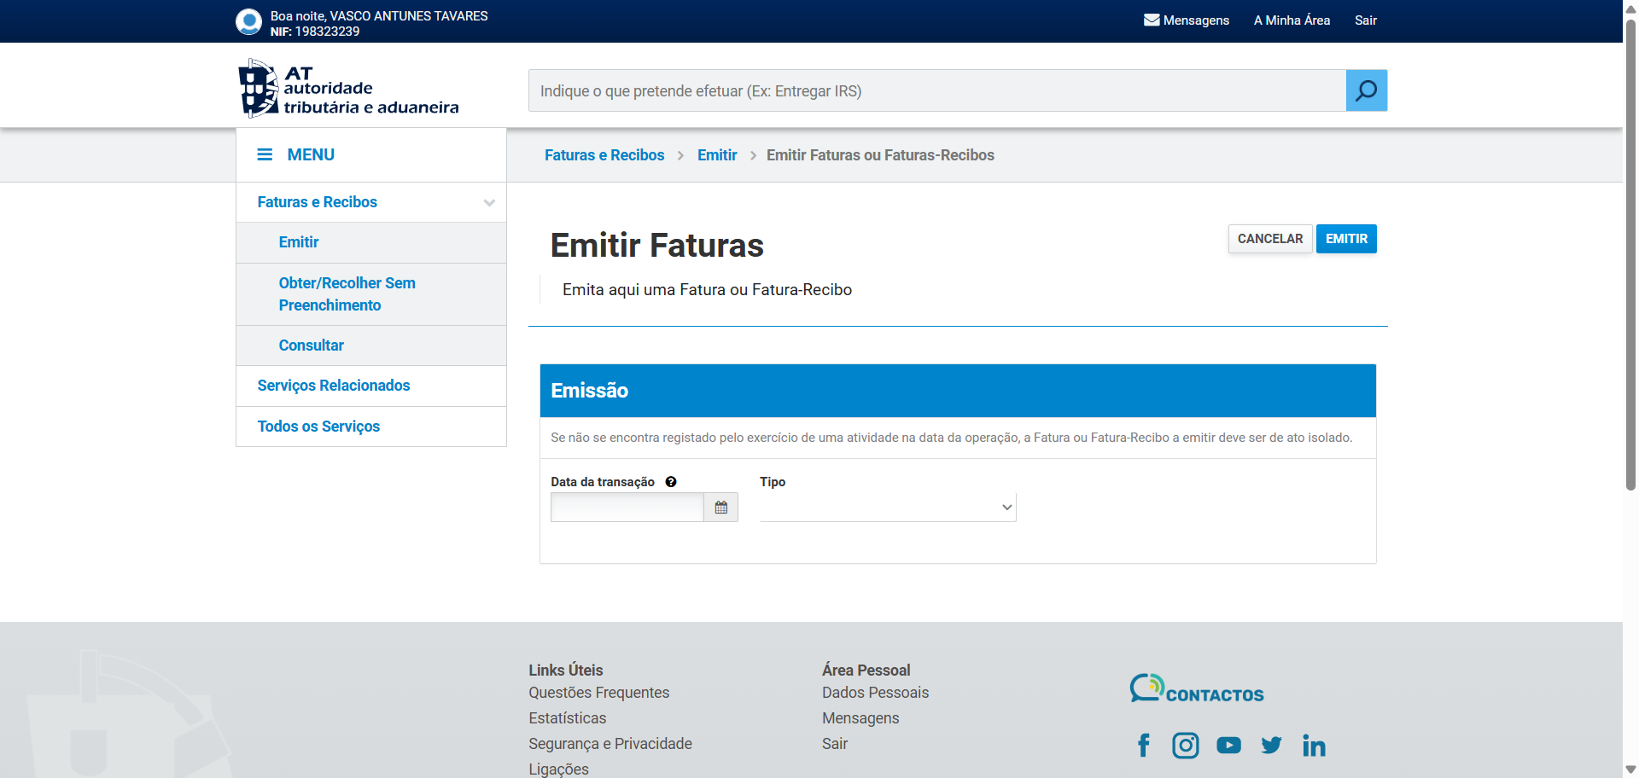The image size is (1639, 778).
Task: Click the CANCELAR button
Action: click(1270, 239)
